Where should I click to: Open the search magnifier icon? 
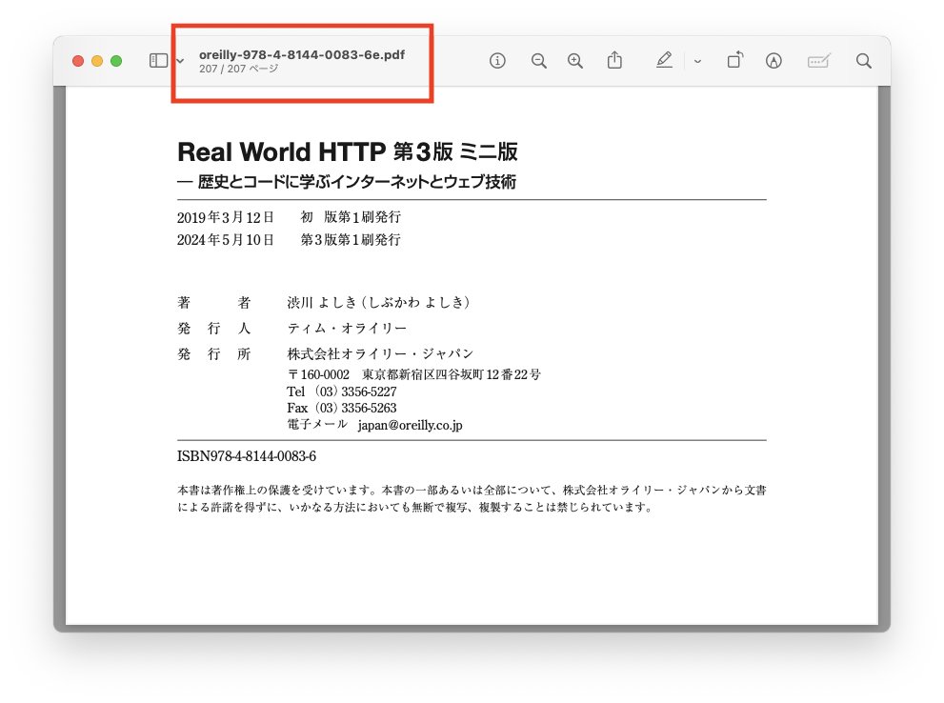[x=864, y=61]
